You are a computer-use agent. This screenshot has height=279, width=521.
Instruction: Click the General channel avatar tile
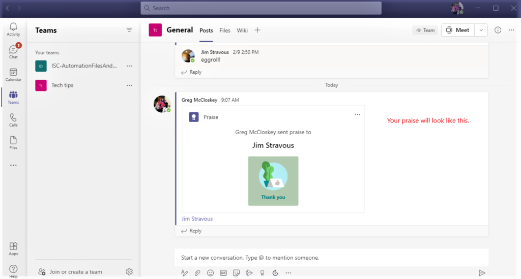(x=155, y=30)
